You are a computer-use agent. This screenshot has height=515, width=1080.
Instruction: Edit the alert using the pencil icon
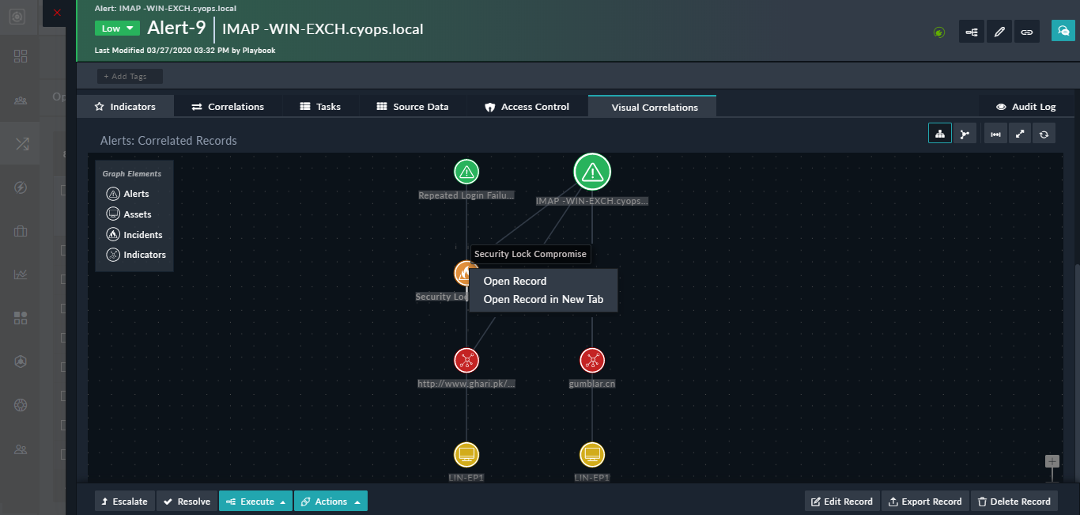pyautogui.click(x=999, y=32)
